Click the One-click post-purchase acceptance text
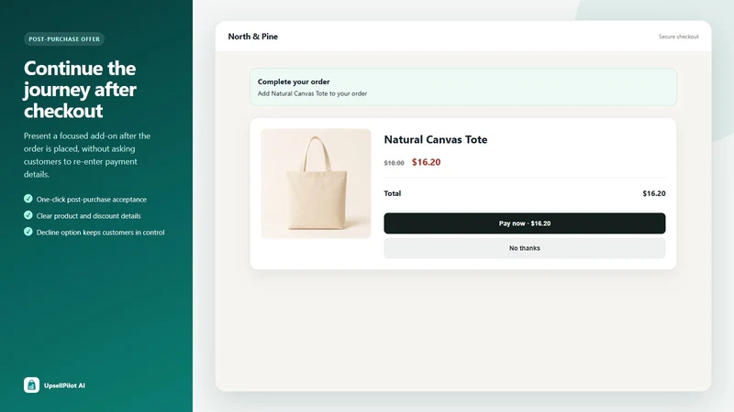 [x=91, y=200]
